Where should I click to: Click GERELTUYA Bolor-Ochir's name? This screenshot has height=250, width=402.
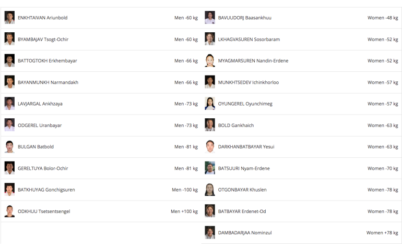tap(43, 168)
